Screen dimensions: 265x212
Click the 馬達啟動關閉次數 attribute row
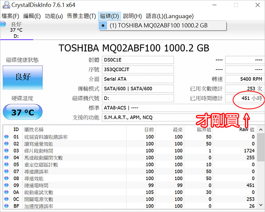[x=130, y=158]
